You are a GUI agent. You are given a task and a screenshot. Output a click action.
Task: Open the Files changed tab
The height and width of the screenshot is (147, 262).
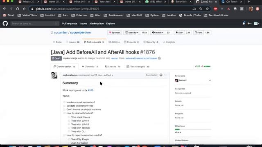[138, 67]
